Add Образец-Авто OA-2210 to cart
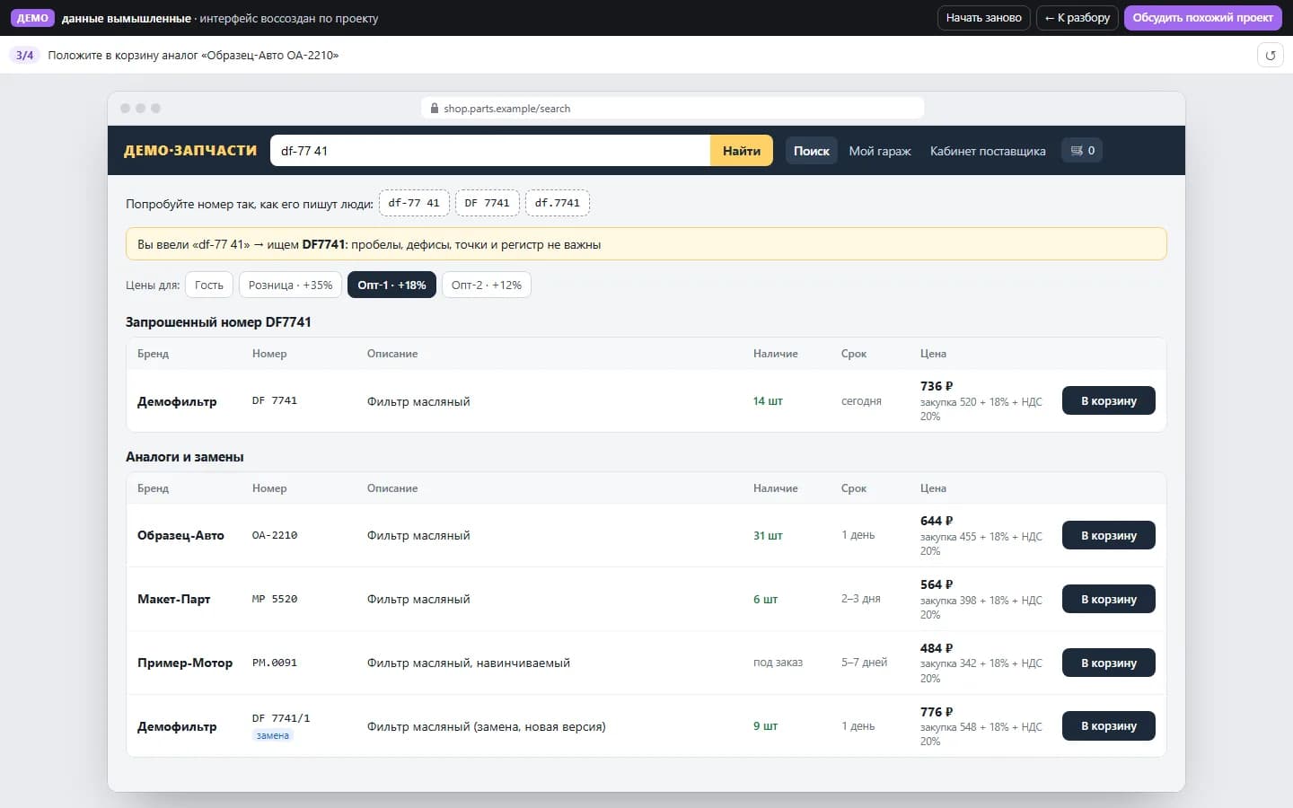 tap(1108, 535)
